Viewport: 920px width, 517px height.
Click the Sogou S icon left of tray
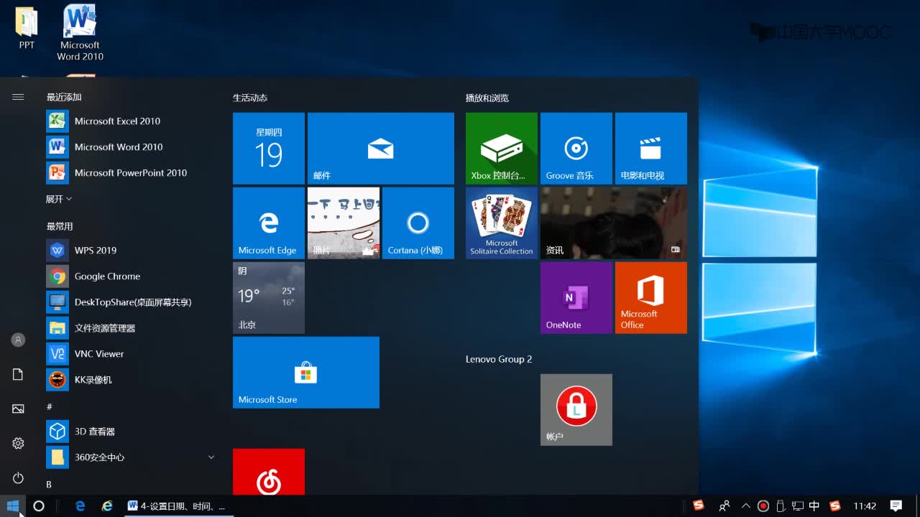[x=698, y=506]
